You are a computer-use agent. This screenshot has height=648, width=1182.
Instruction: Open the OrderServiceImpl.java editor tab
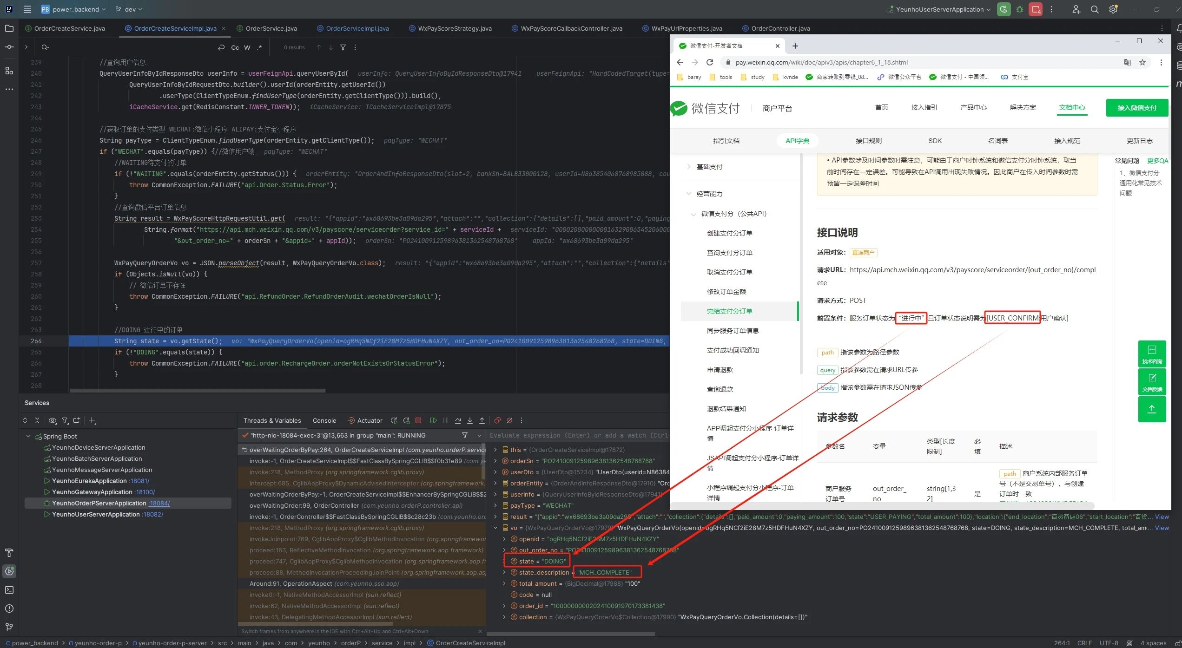pyautogui.click(x=357, y=28)
